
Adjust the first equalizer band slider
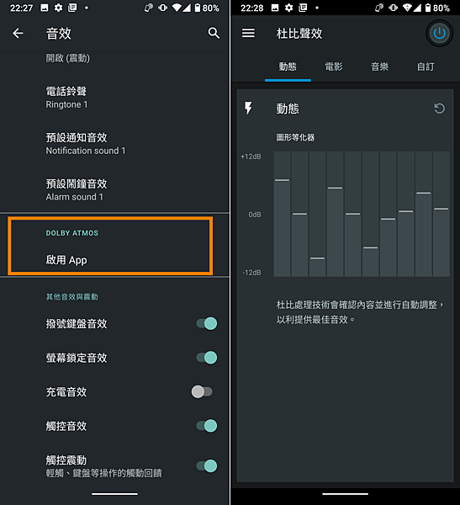click(282, 180)
